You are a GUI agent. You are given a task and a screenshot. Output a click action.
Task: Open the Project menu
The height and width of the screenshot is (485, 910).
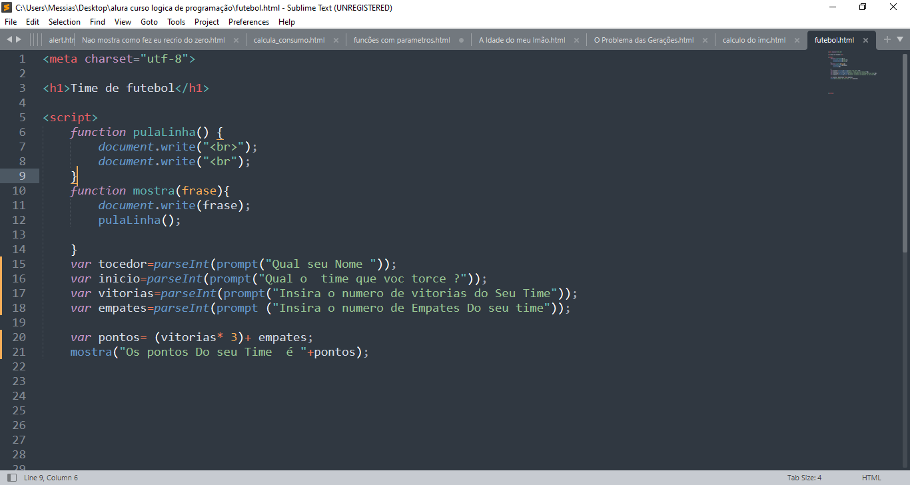tap(207, 22)
